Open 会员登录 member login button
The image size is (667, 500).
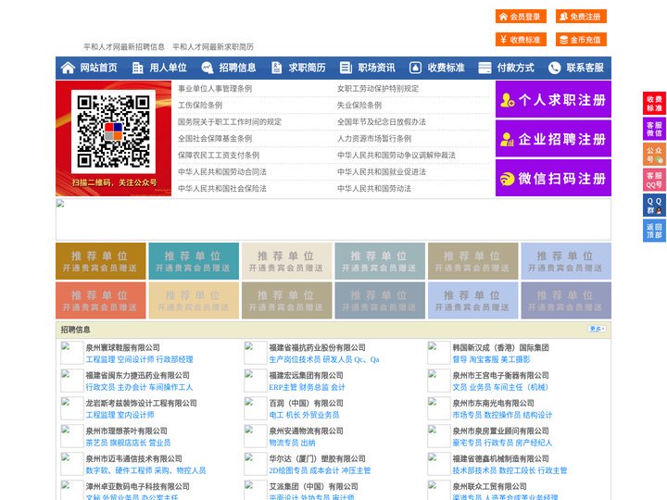pyautogui.click(x=521, y=17)
